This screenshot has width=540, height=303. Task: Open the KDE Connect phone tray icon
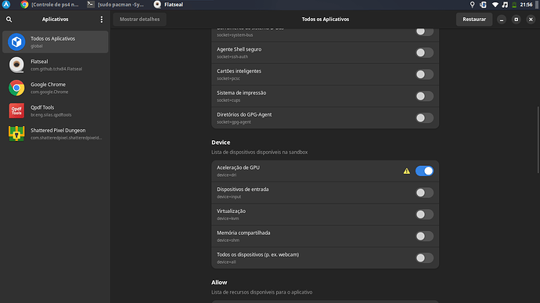[x=483, y=5]
